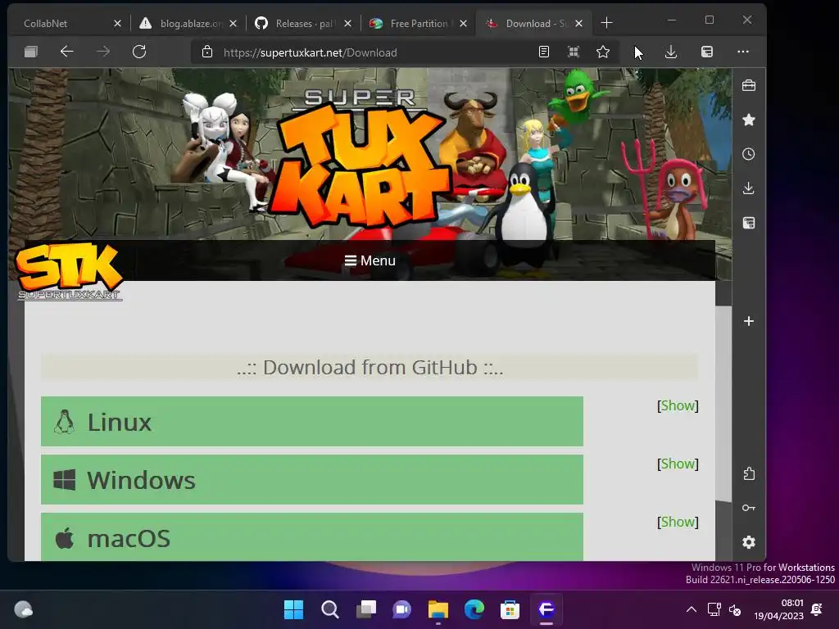
Task: Open sidebar favorites star
Action: point(749,120)
